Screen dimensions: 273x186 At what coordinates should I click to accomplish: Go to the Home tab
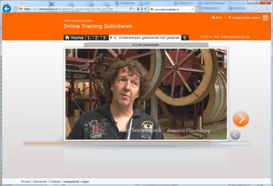pyautogui.click(x=75, y=38)
